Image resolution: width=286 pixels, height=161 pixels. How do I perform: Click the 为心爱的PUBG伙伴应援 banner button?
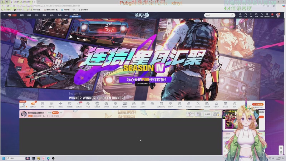[x=146, y=79]
